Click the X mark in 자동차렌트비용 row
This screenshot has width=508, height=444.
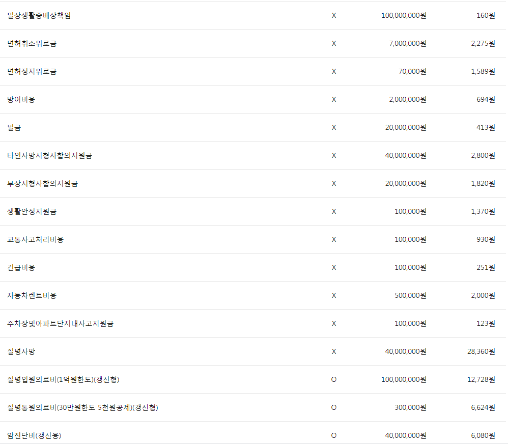[x=334, y=295]
